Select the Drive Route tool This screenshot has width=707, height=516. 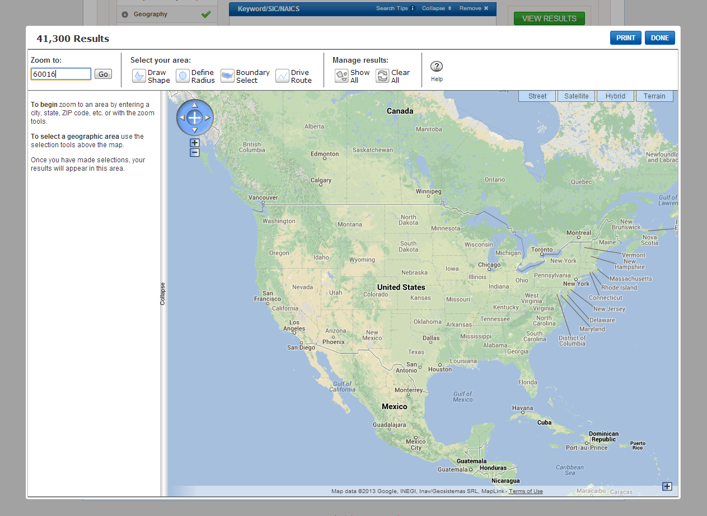pos(293,76)
